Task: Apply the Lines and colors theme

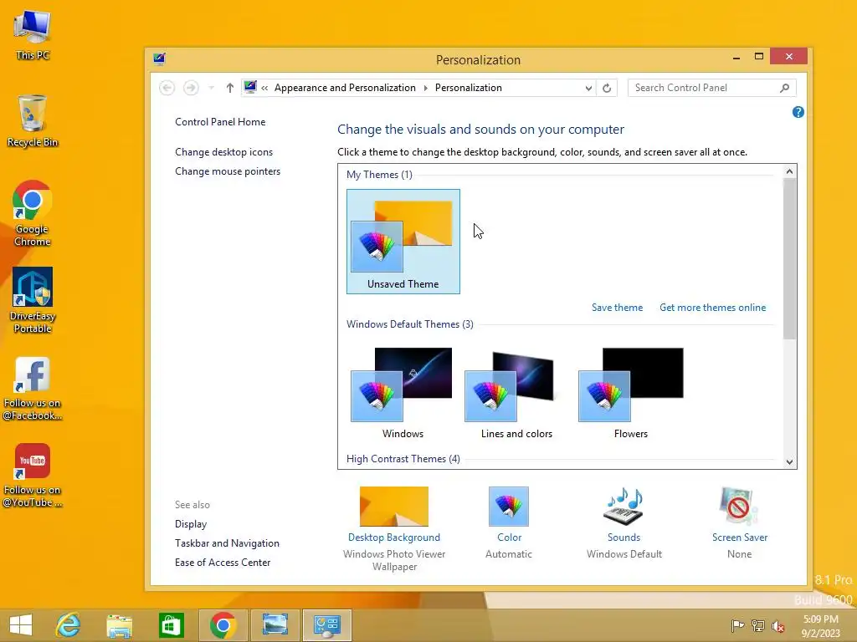Action: pyautogui.click(x=516, y=393)
